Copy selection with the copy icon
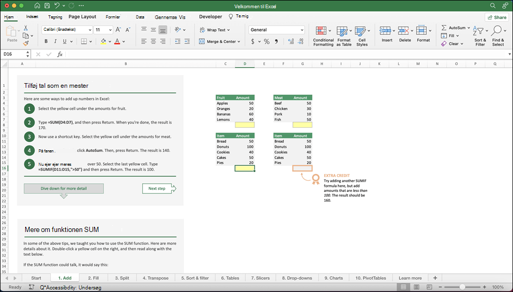 pyautogui.click(x=26, y=35)
